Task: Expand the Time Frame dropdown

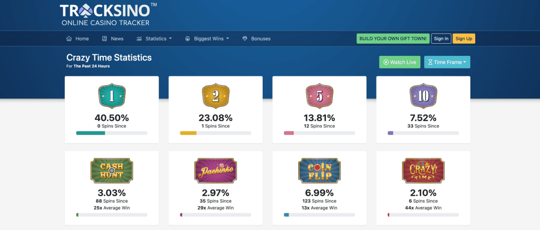Action: click(447, 62)
